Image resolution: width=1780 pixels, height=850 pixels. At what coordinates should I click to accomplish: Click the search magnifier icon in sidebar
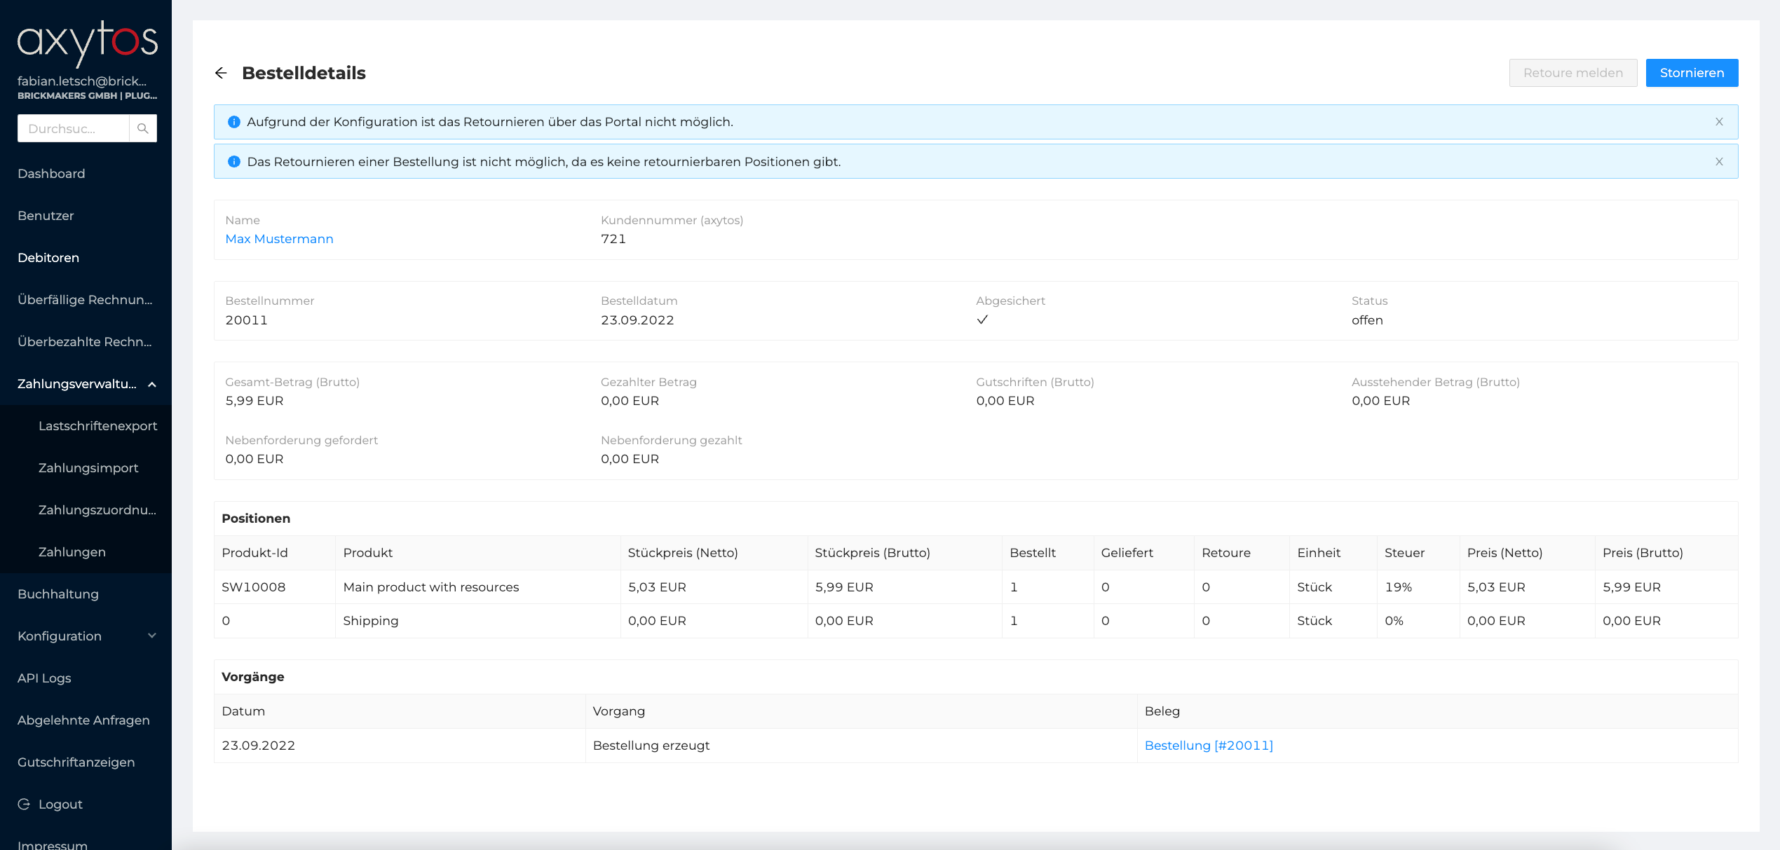point(143,128)
